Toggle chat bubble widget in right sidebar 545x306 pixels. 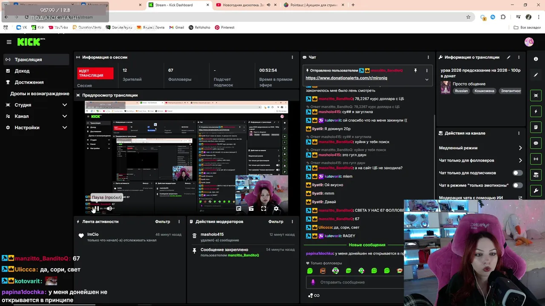(x=536, y=143)
